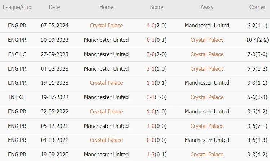The width and height of the screenshot is (270, 161).
Task: Open the 1-1(0-1) score from 19-01-2023
Action: [157, 83]
